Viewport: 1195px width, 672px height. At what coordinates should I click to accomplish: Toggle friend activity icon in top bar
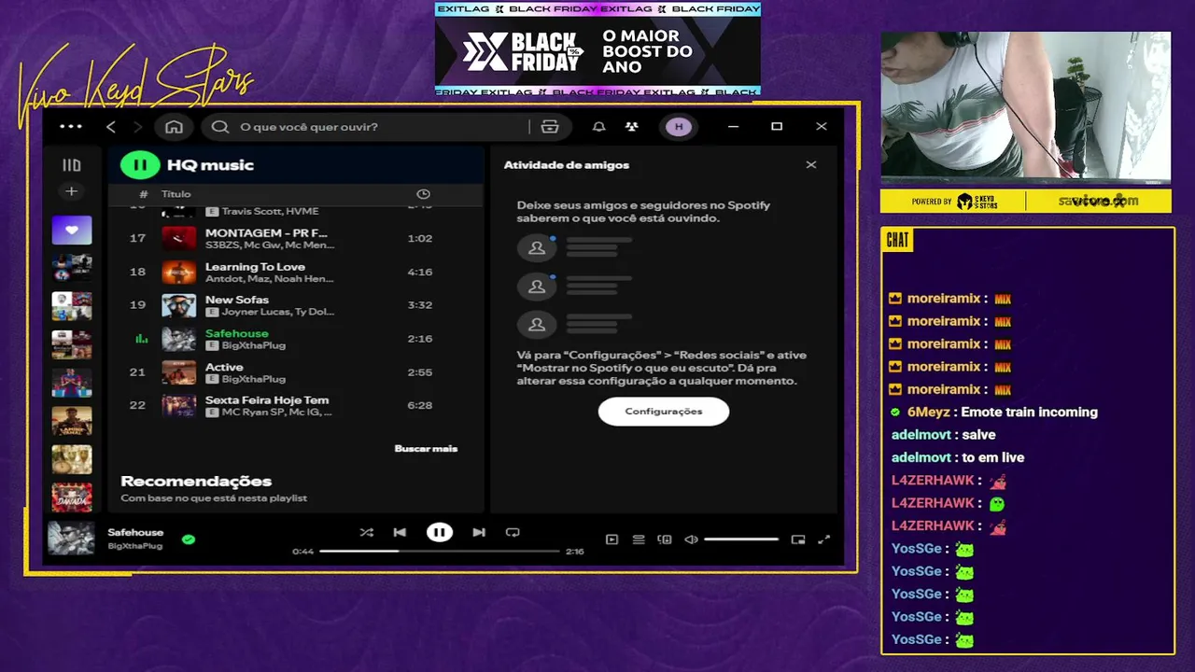click(x=632, y=127)
